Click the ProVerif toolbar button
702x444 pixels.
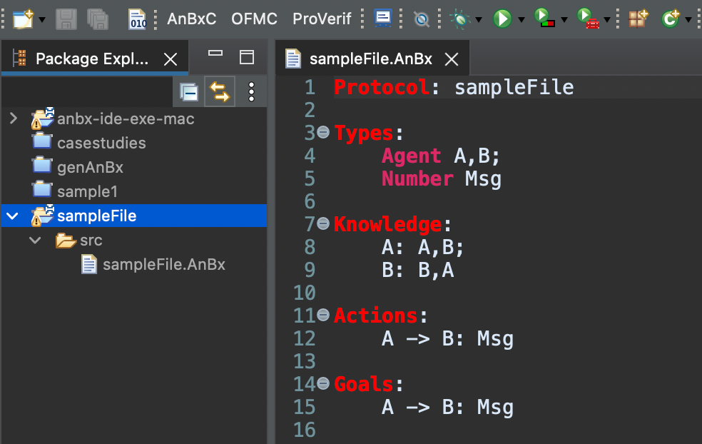322,19
